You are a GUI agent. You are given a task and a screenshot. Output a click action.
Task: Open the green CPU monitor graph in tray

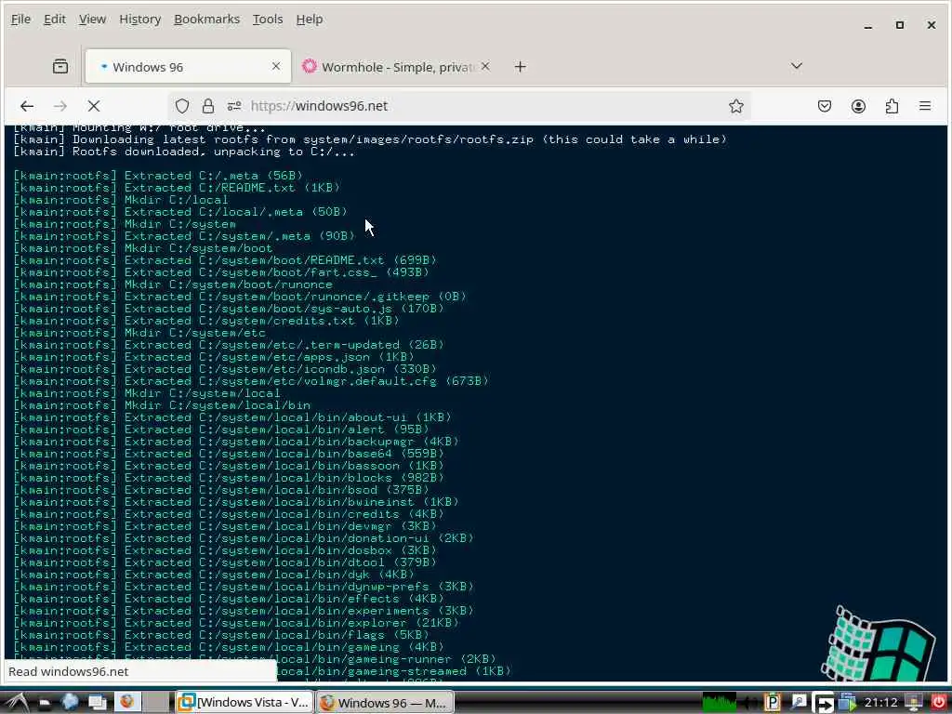point(719,703)
